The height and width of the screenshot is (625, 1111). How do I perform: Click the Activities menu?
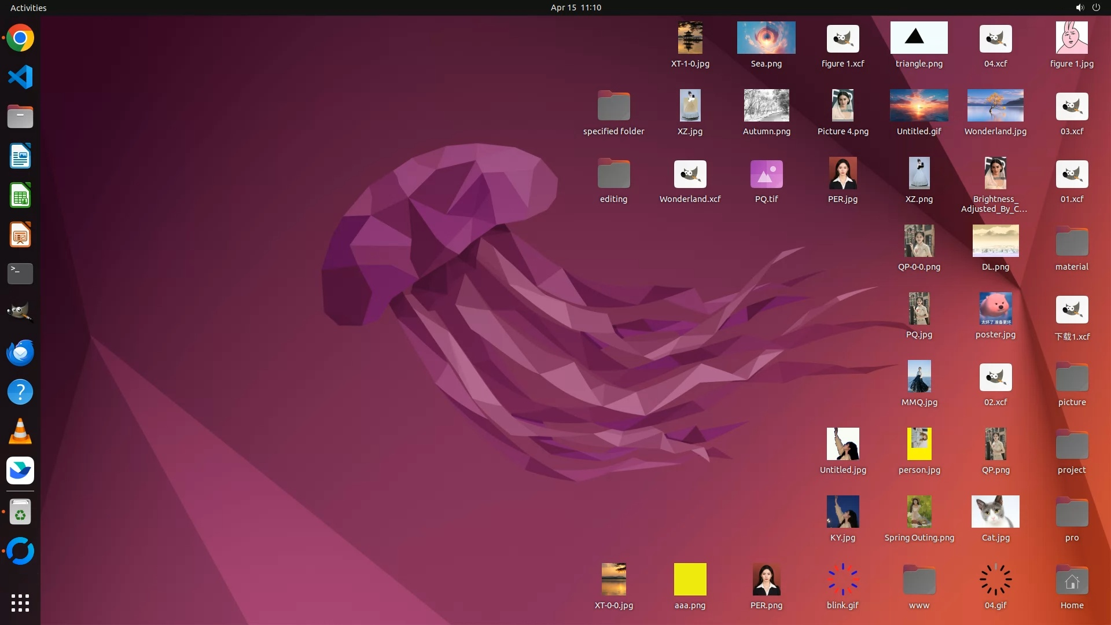(28, 8)
